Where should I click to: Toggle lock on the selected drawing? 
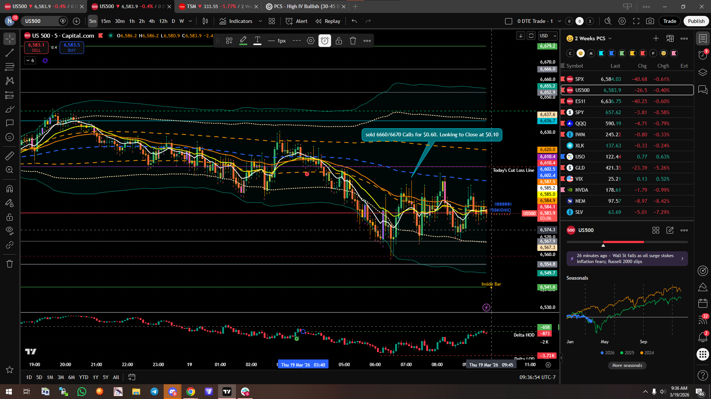339,41
